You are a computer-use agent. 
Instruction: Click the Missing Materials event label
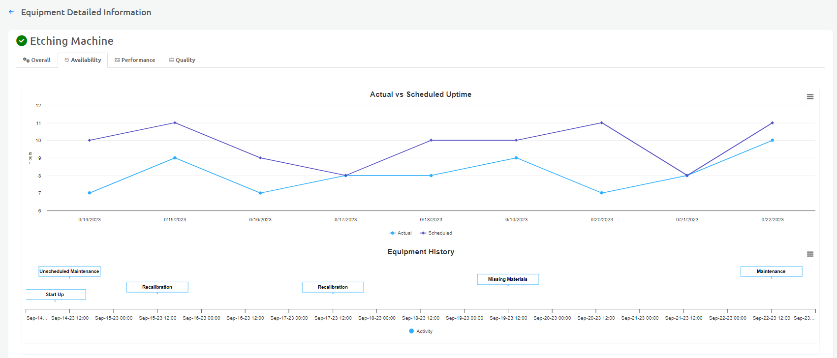(x=508, y=279)
